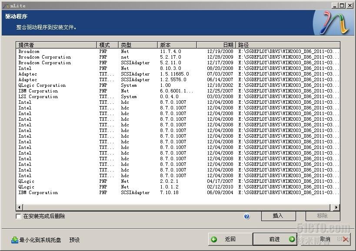The image size is (356, 251).
Task: Select the QLogic Net 2.0.2.1 row
Action: point(178,182)
